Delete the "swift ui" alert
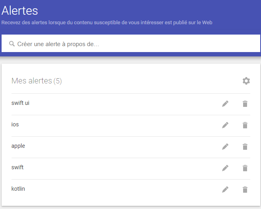This screenshot has height=209, width=261. pos(245,104)
